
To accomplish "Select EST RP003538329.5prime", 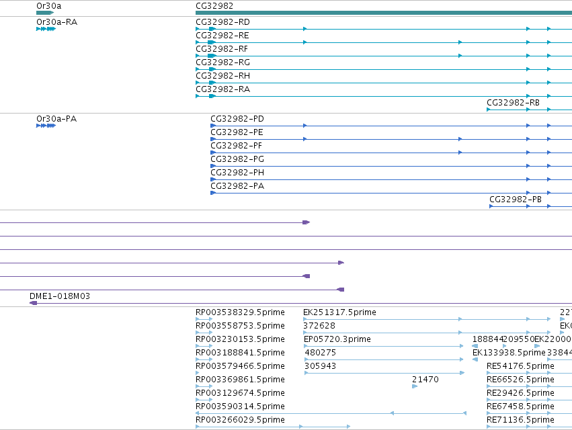I will pos(240,312).
